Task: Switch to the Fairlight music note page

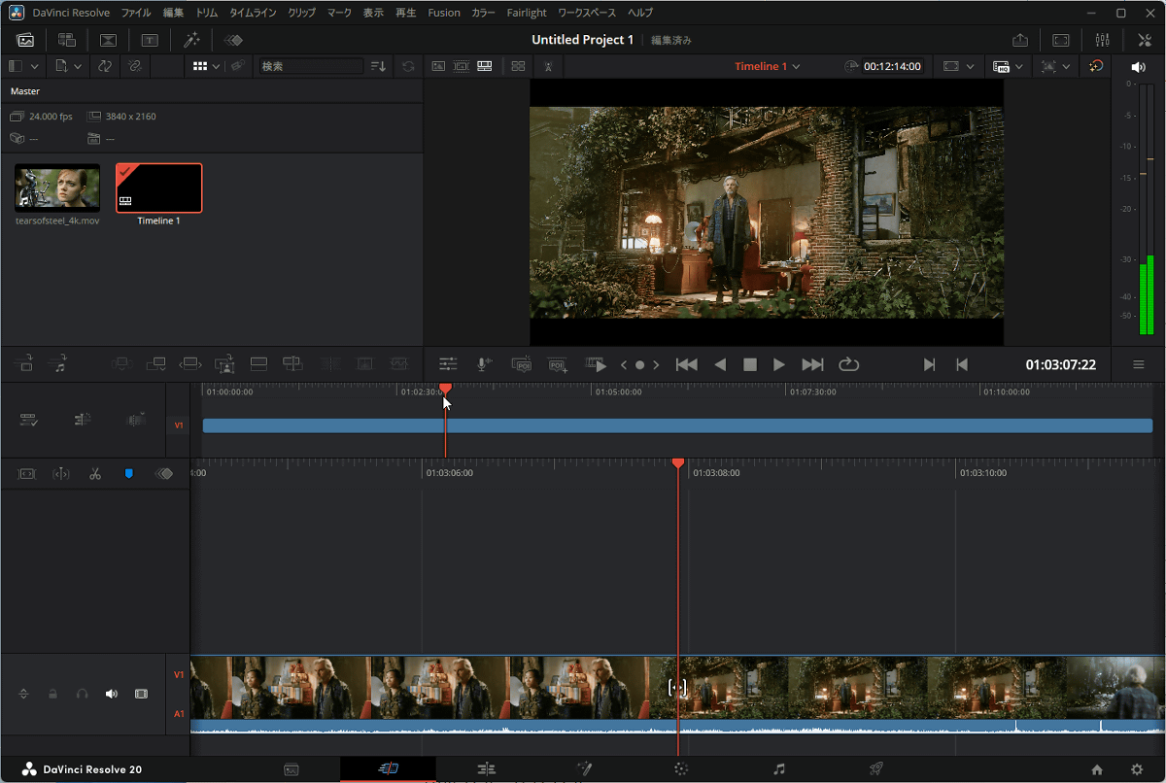Action: 778,769
